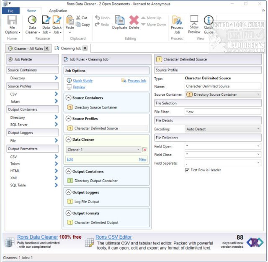Move the item up
268x262 pixels.
coord(151,18)
